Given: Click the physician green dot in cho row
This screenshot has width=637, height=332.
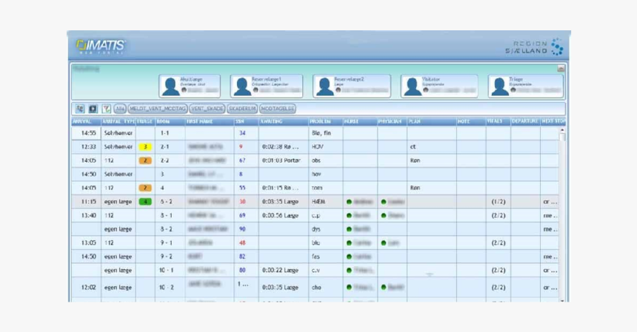Looking at the screenshot, I should 384,288.
